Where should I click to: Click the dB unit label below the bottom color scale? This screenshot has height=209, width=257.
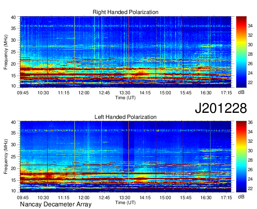tap(241, 197)
